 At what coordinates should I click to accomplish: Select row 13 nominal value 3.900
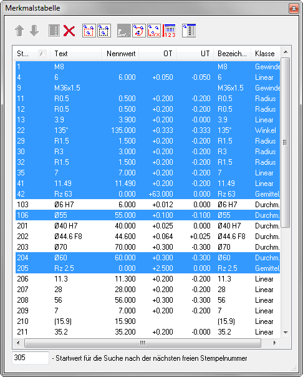[127, 119]
